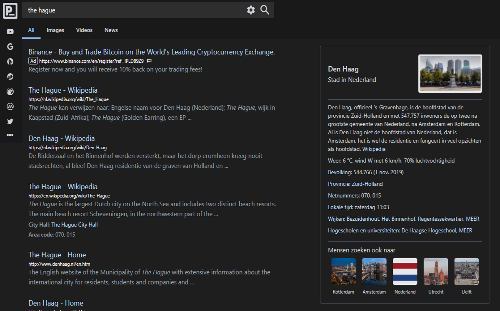
Task: Go to the Presearch logo home
Action: click(10, 10)
